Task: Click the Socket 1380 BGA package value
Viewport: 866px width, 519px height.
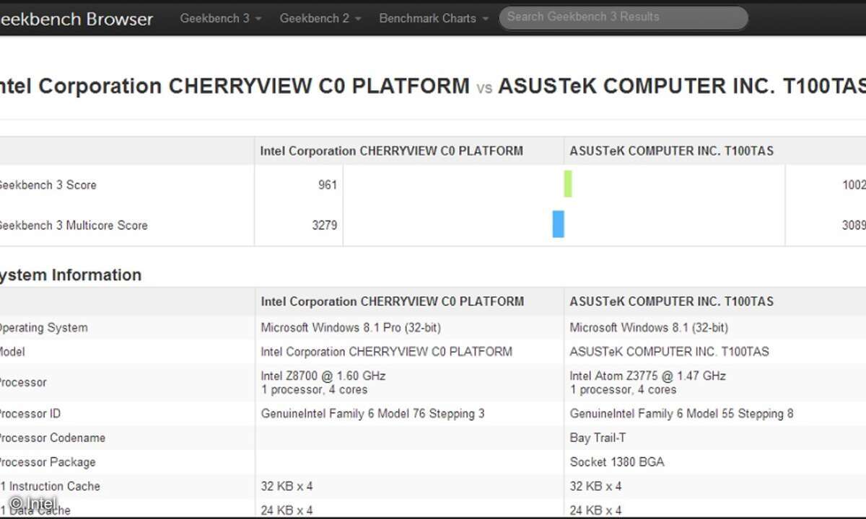Action: [616, 462]
